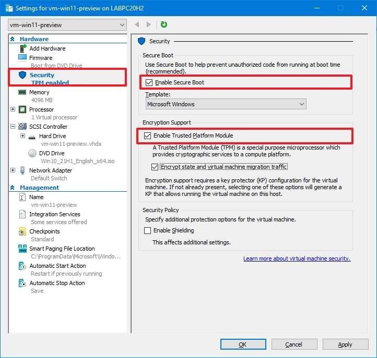Click 'Restart if previously running' text
Screen dimensions: 377x358
[x=66, y=274]
